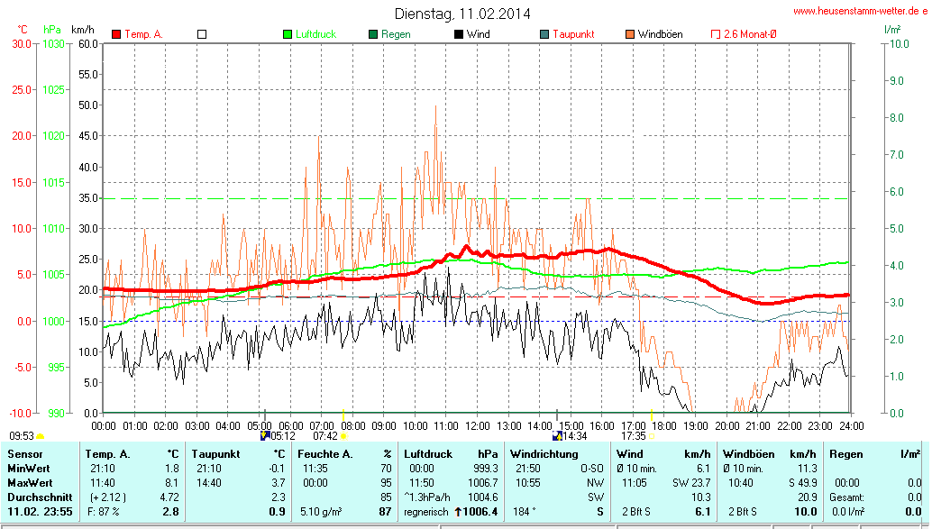Click the empty white legend box
Viewport: 932px width, 529px height.
click(x=202, y=34)
